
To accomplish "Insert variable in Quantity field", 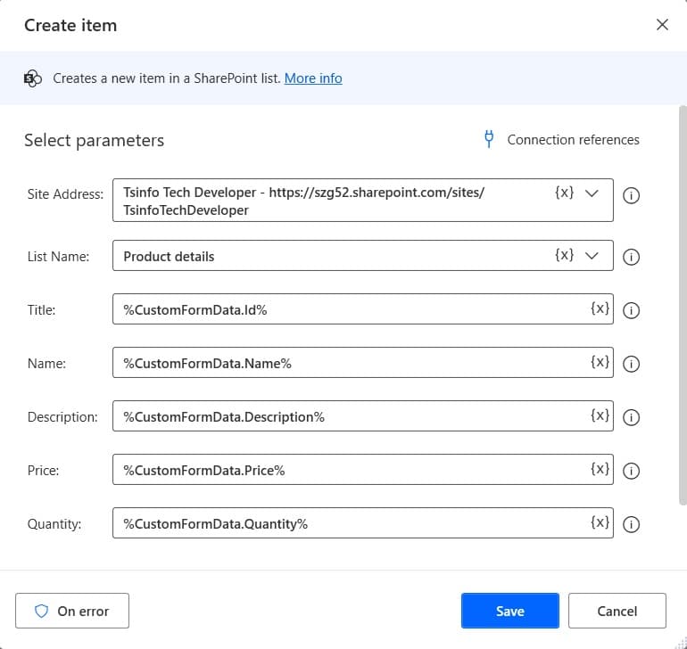I will pyautogui.click(x=600, y=522).
